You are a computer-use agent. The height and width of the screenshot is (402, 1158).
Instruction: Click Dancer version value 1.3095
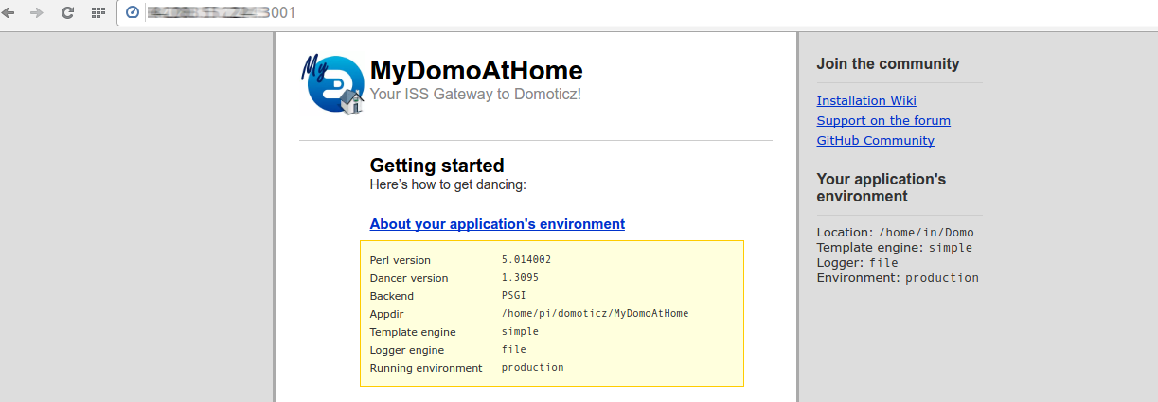520,277
